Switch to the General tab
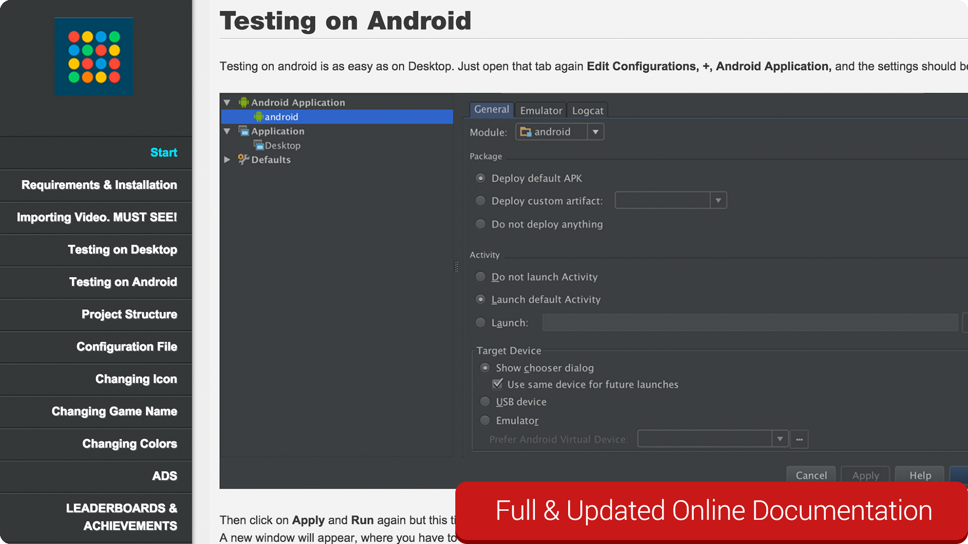 click(x=492, y=110)
